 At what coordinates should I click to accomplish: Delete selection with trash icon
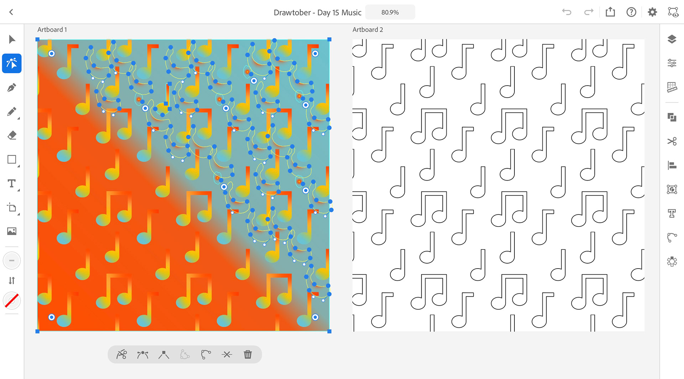[x=248, y=354]
